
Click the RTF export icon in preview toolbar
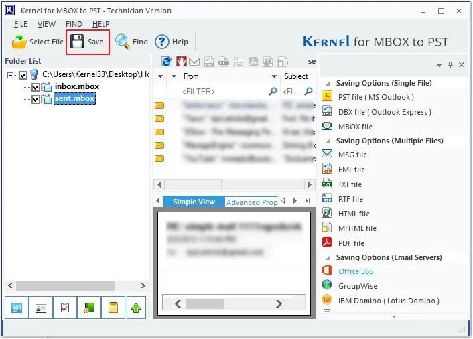click(239, 62)
